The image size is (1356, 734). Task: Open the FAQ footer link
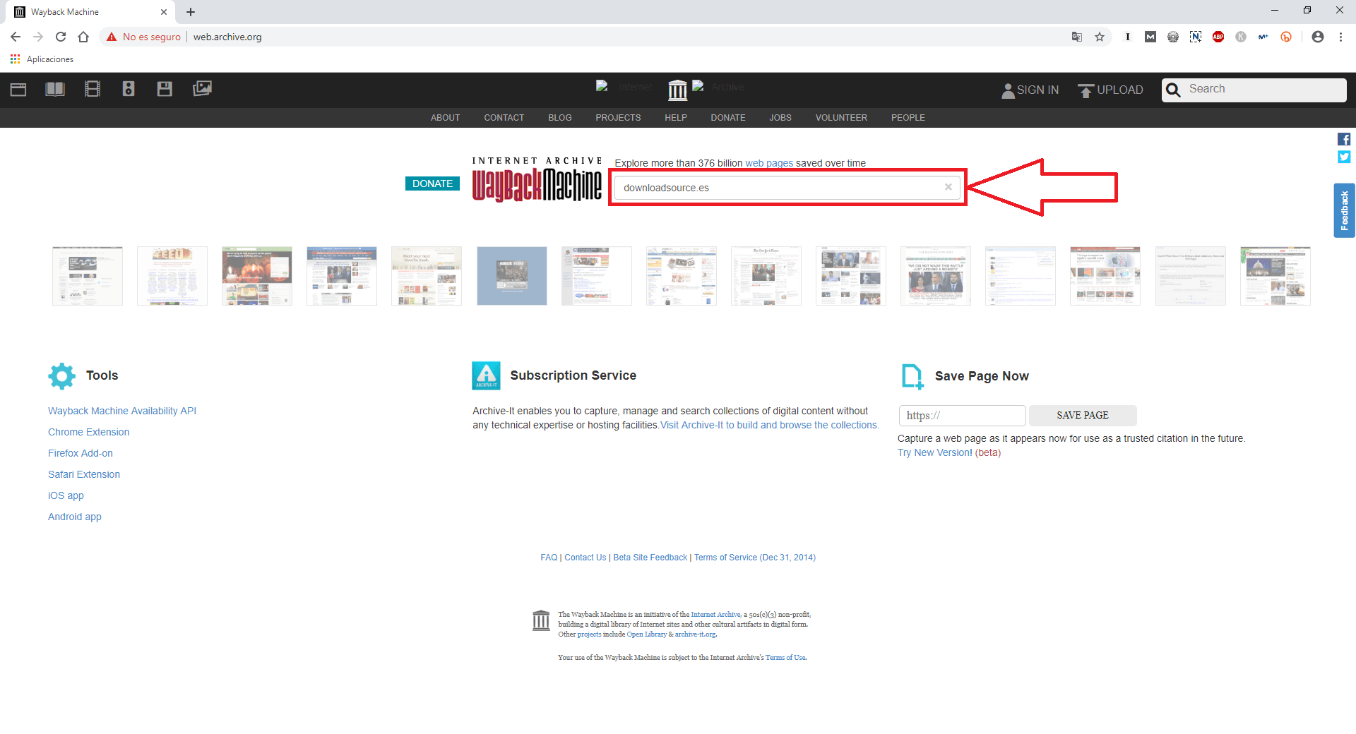(549, 558)
